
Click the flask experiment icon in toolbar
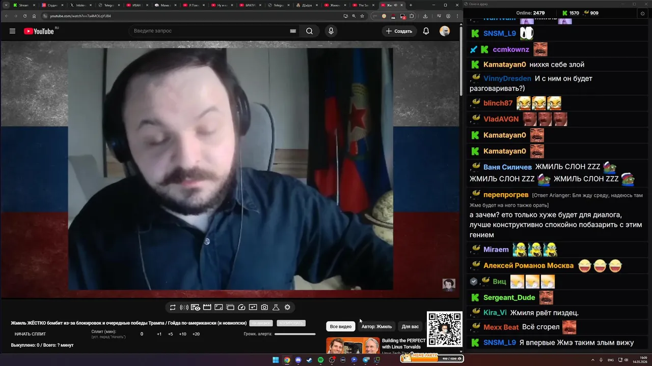click(x=276, y=308)
